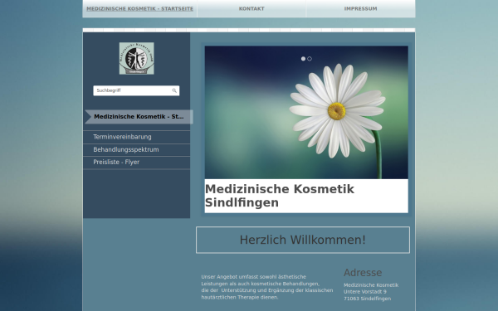Select the first slideshow dot
The image size is (498, 311).
303,59
